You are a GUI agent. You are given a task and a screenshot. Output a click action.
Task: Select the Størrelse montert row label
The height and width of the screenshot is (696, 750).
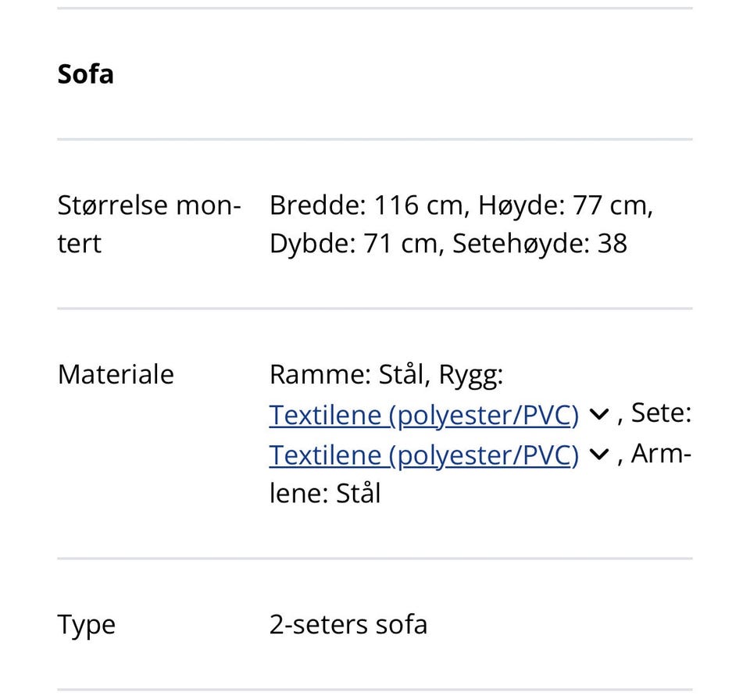148,224
